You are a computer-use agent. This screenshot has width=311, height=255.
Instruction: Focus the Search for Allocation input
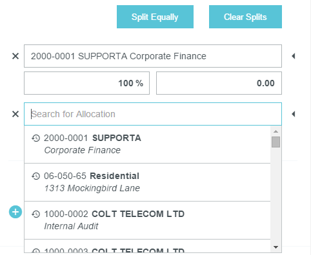pyautogui.click(x=153, y=114)
